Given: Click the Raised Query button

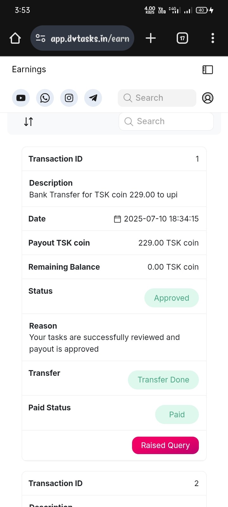Looking at the screenshot, I should [165, 445].
